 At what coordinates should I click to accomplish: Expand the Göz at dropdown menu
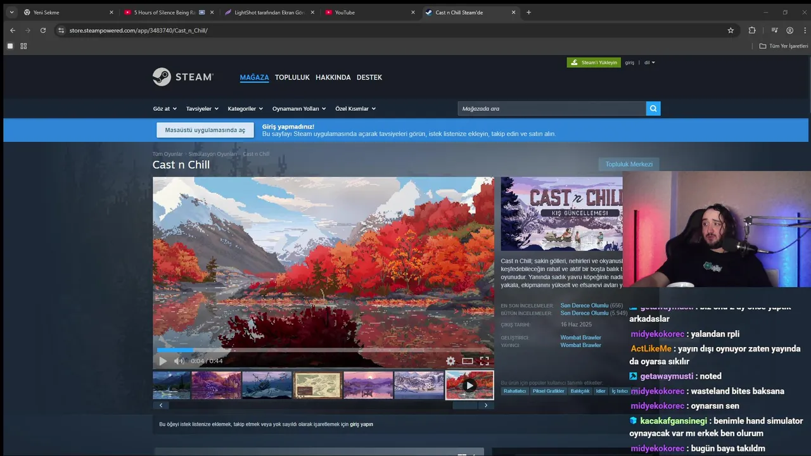pos(165,109)
